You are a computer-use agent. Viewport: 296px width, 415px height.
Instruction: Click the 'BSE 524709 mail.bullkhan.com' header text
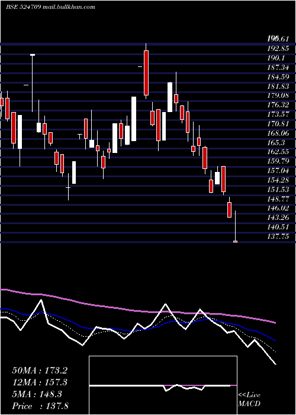coord(50,7)
